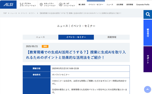The width and height of the screenshot is (152, 94).
Task: Click the オンラインセミナー cell
Action: [x=90, y=75]
